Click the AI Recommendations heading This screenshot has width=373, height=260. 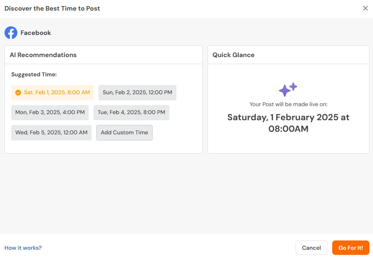[43, 55]
